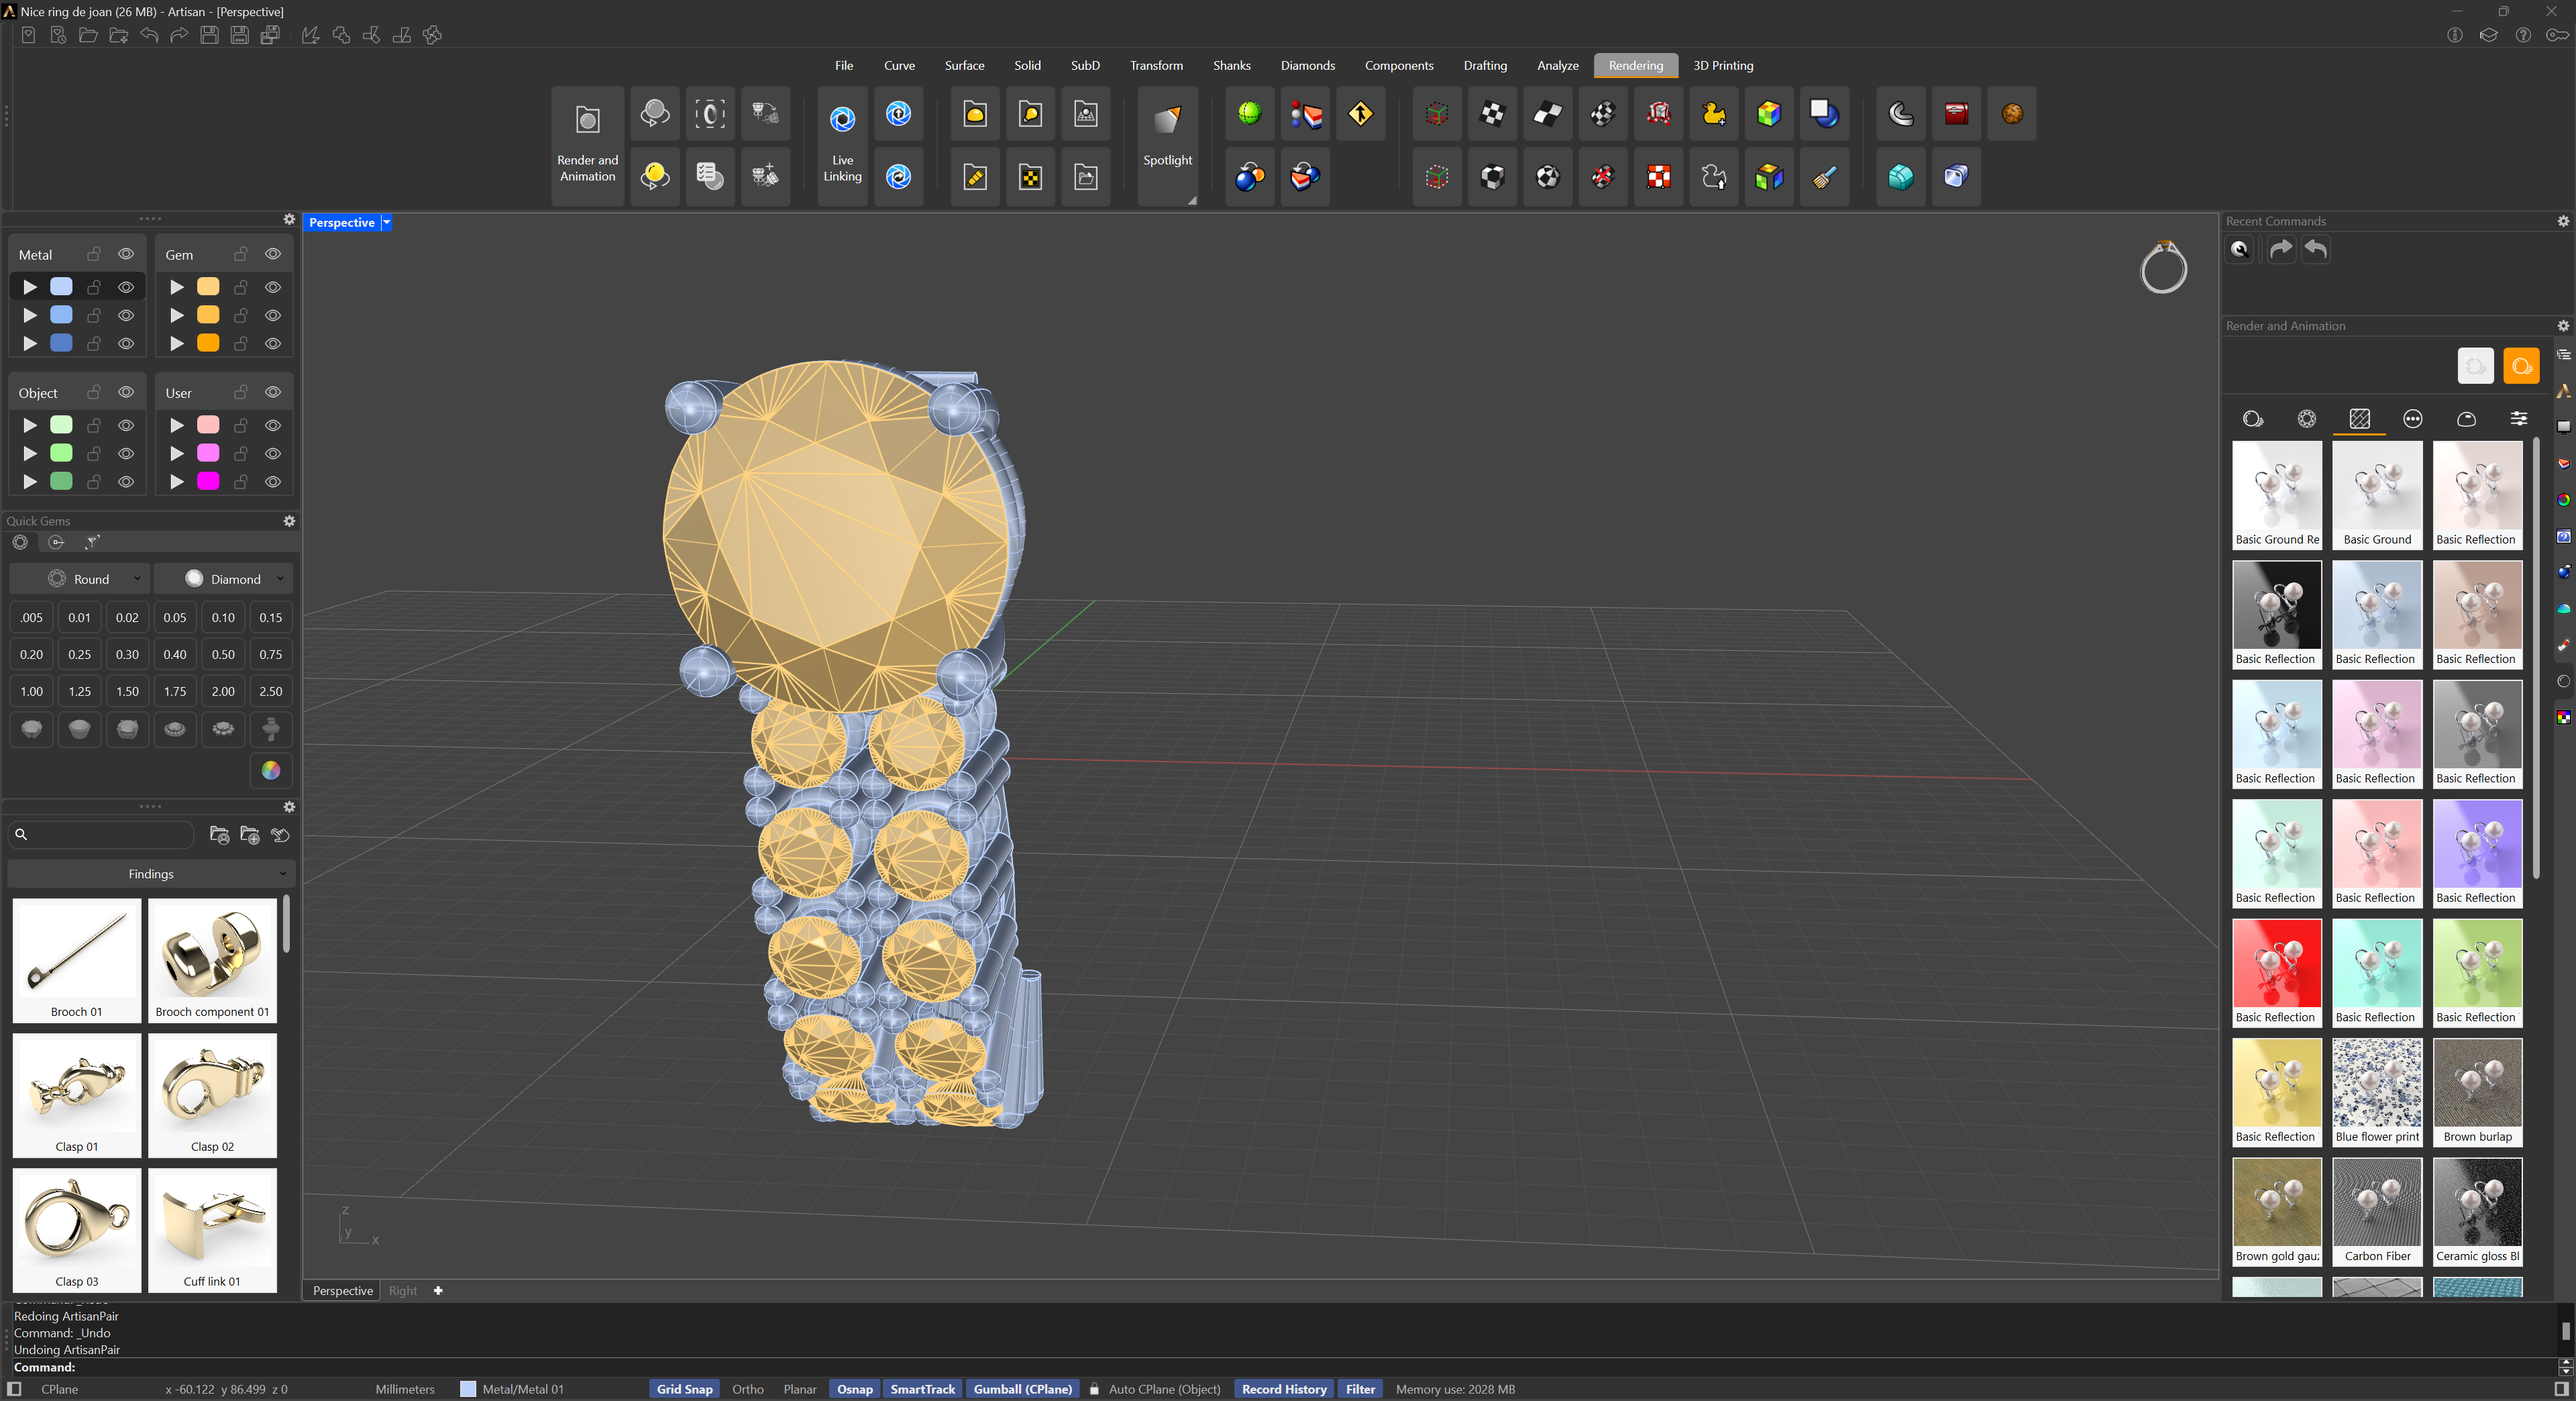Toggle visibility of the Metal layer group
The width and height of the screenshot is (2576, 1401).
pyautogui.click(x=126, y=254)
